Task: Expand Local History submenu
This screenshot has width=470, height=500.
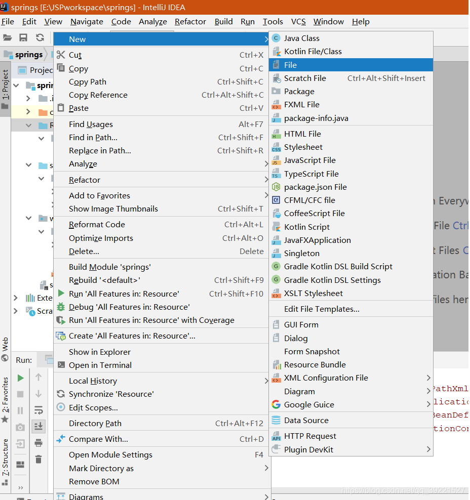Action: 161,381
